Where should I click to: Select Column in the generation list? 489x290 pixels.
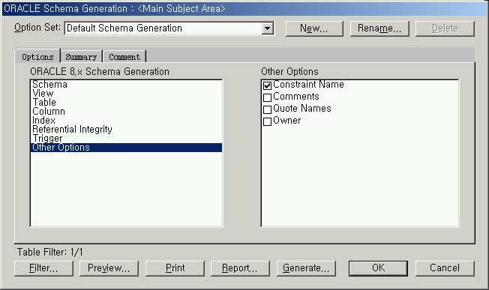(126, 111)
